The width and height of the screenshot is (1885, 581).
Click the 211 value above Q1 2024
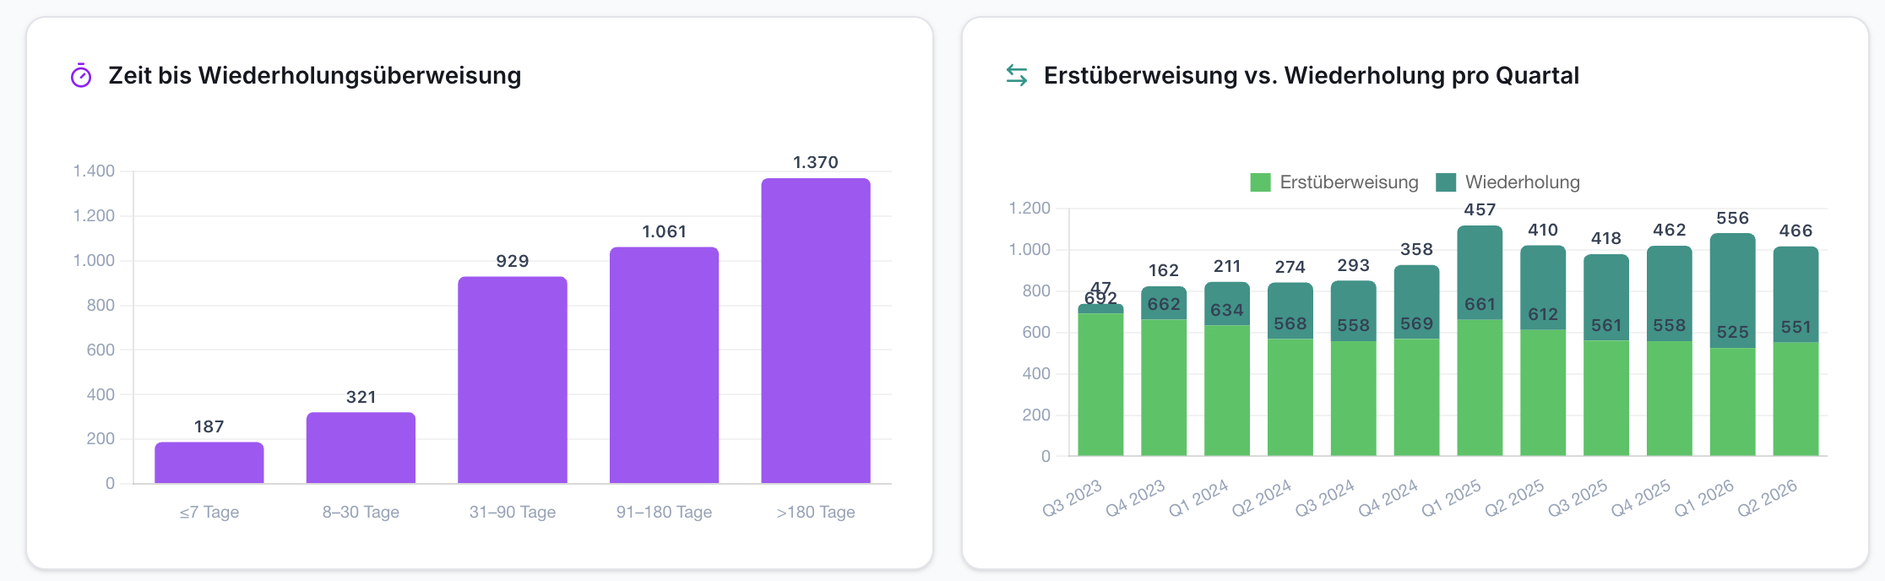point(1227,266)
